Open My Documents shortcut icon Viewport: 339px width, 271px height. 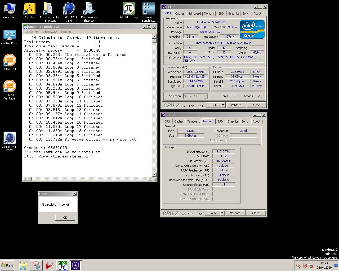click(49, 12)
